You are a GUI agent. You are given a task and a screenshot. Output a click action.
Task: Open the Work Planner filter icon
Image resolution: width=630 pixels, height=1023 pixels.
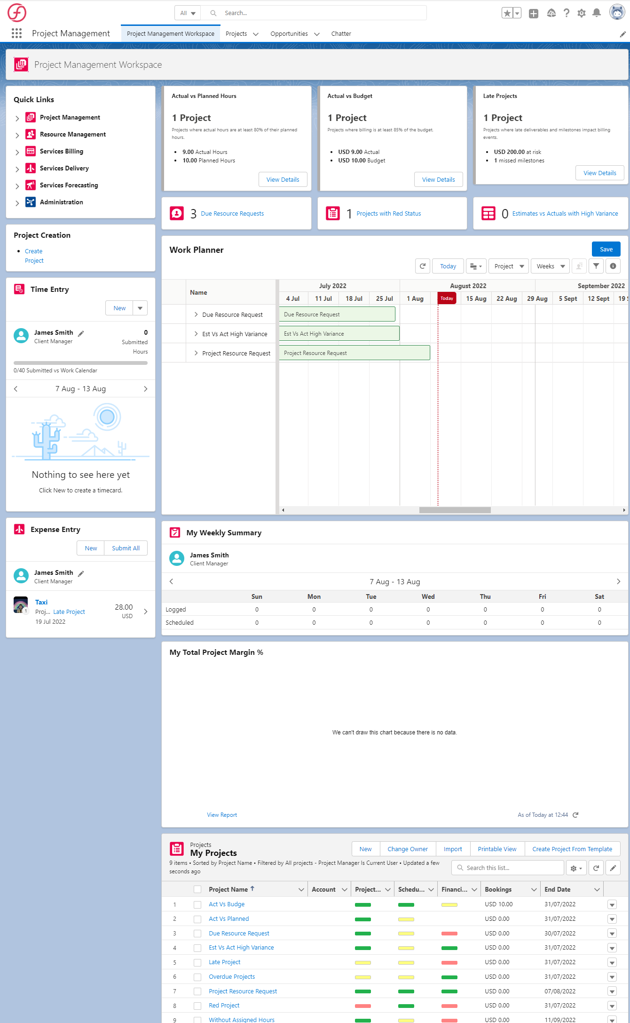click(x=596, y=266)
